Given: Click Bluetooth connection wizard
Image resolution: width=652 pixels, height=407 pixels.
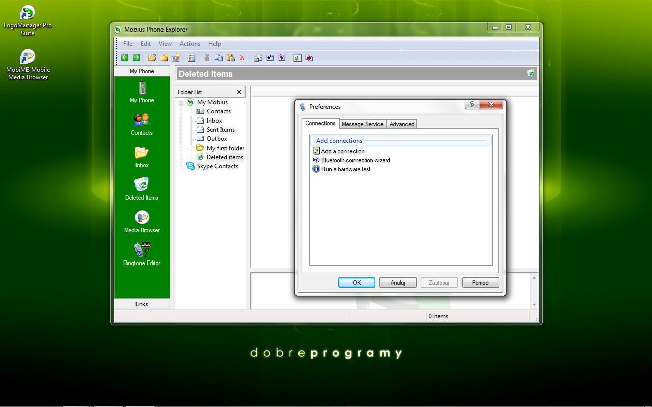Looking at the screenshot, I should point(351,160).
